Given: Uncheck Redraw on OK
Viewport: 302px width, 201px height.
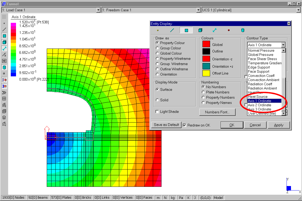Looking at the screenshot, I should pyautogui.click(x=185, y=125).
